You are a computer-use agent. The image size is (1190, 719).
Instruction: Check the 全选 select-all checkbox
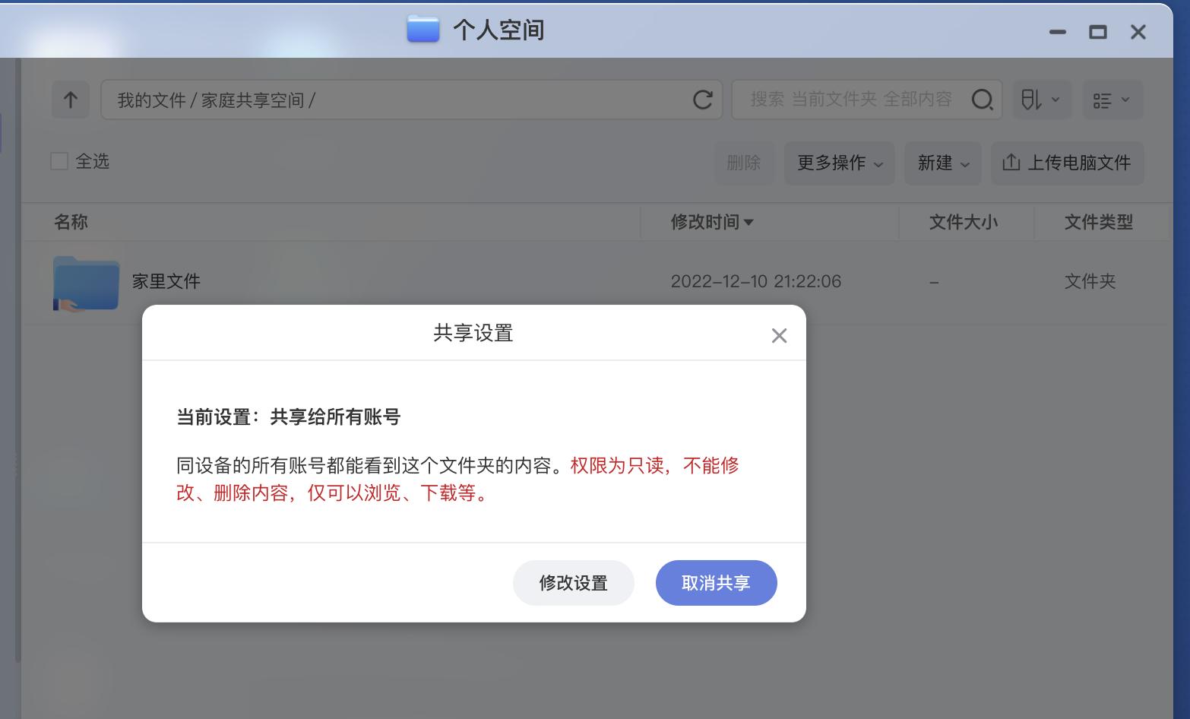pos(59,161)
